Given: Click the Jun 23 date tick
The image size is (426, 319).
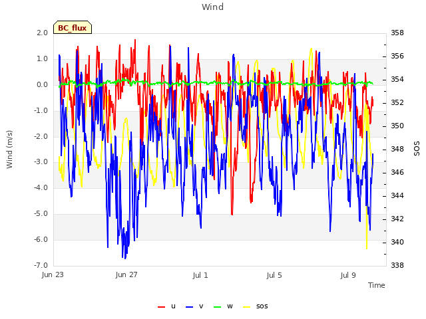Looking at the screenshot, I should coord(53,274).
